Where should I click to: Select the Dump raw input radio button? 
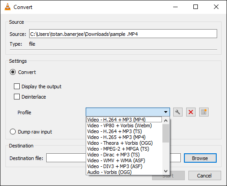pyautogui.click(x=13, y=132)
